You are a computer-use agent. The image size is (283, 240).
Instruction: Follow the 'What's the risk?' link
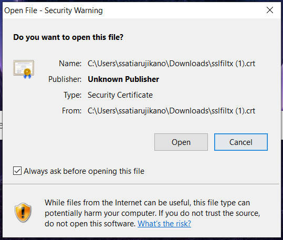tap(164, 224)
